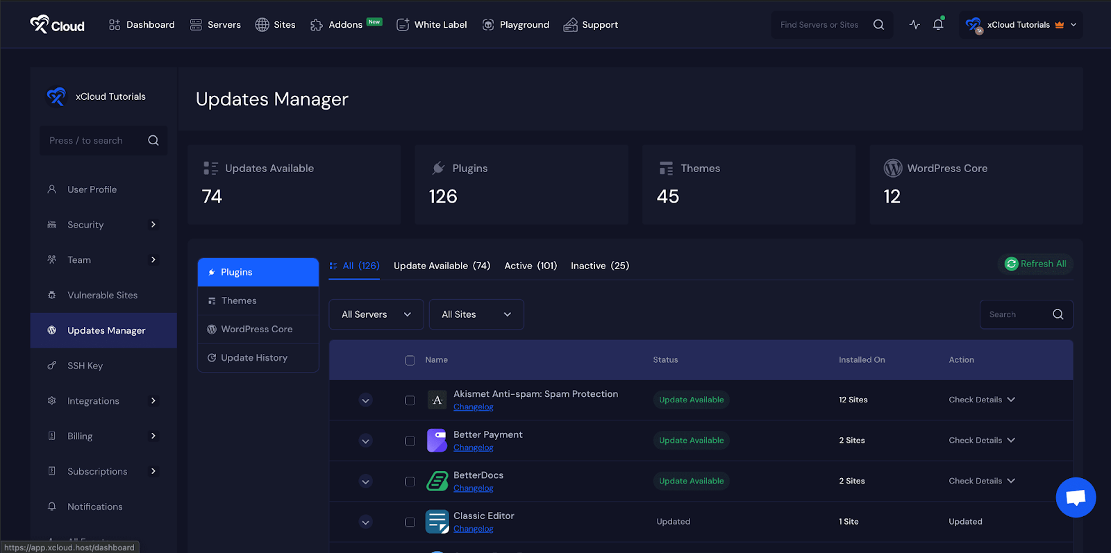
Task: Click the Refresh All button
Action: pyautogui.click(x=1035, y=264)
